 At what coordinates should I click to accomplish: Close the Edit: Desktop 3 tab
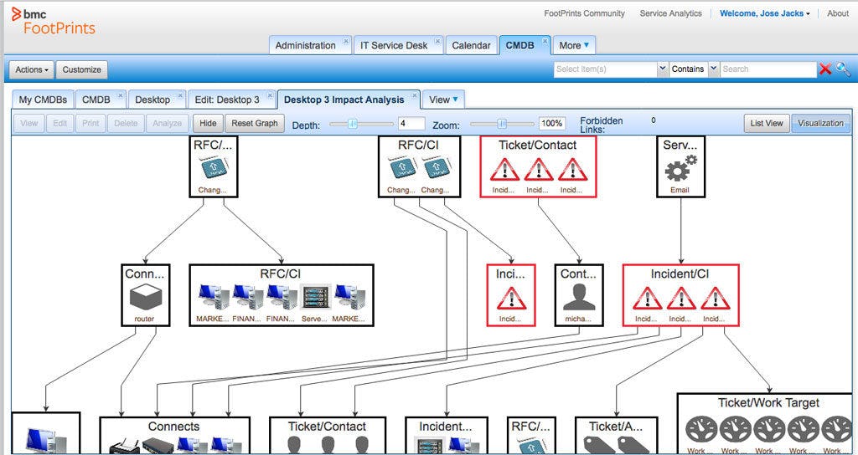pos(270,95)
